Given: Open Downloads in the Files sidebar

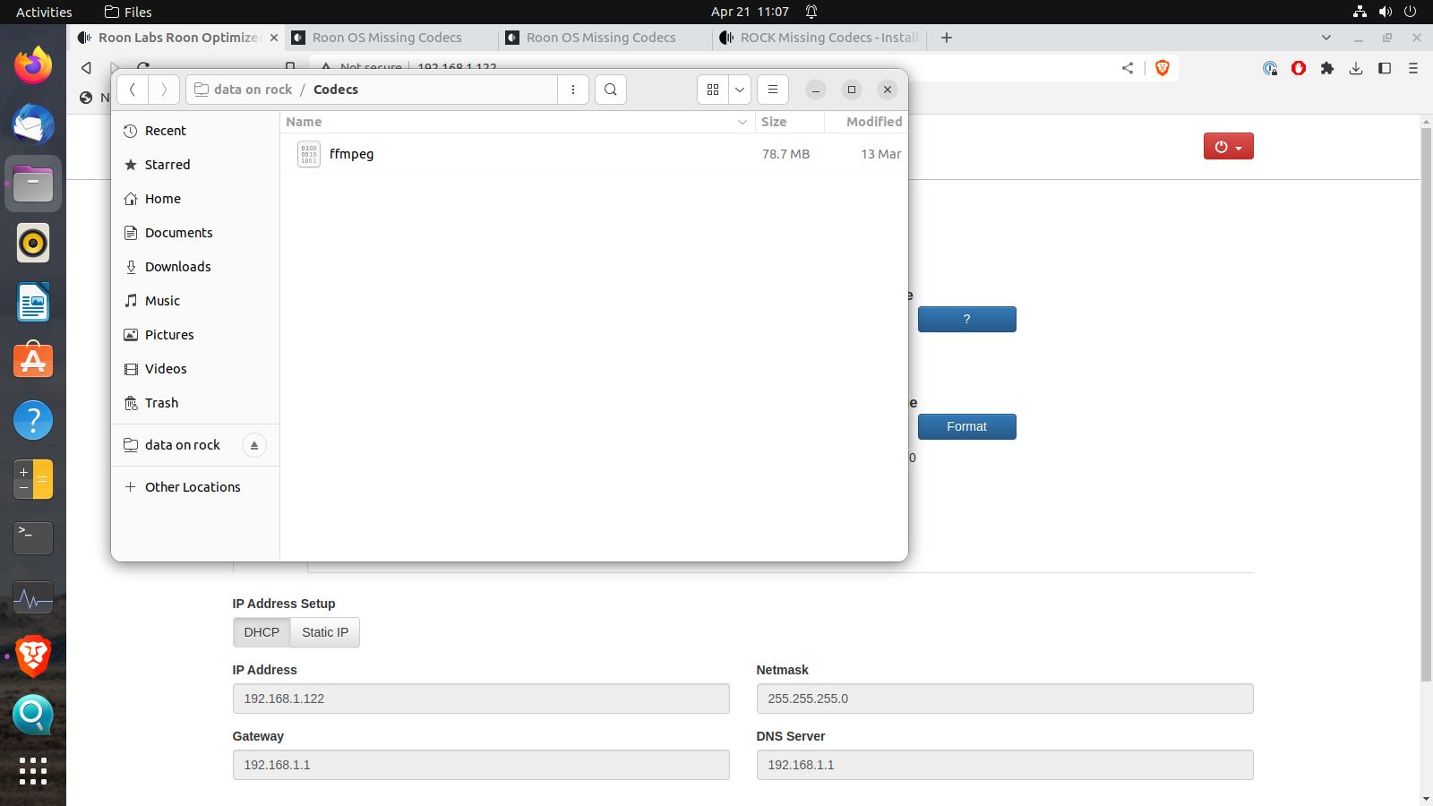Looking at the screenshot, I should (x=177, y=267).
